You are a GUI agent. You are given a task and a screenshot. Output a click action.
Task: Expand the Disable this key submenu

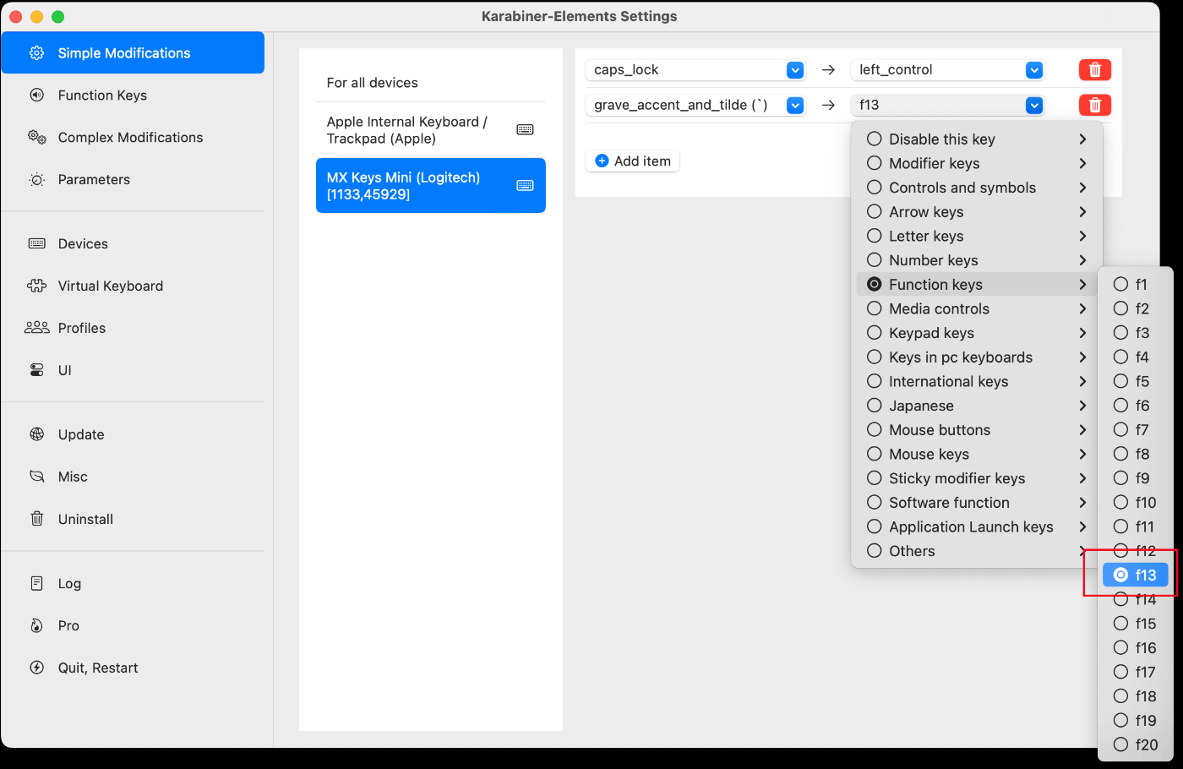(x=1082, y=139)
